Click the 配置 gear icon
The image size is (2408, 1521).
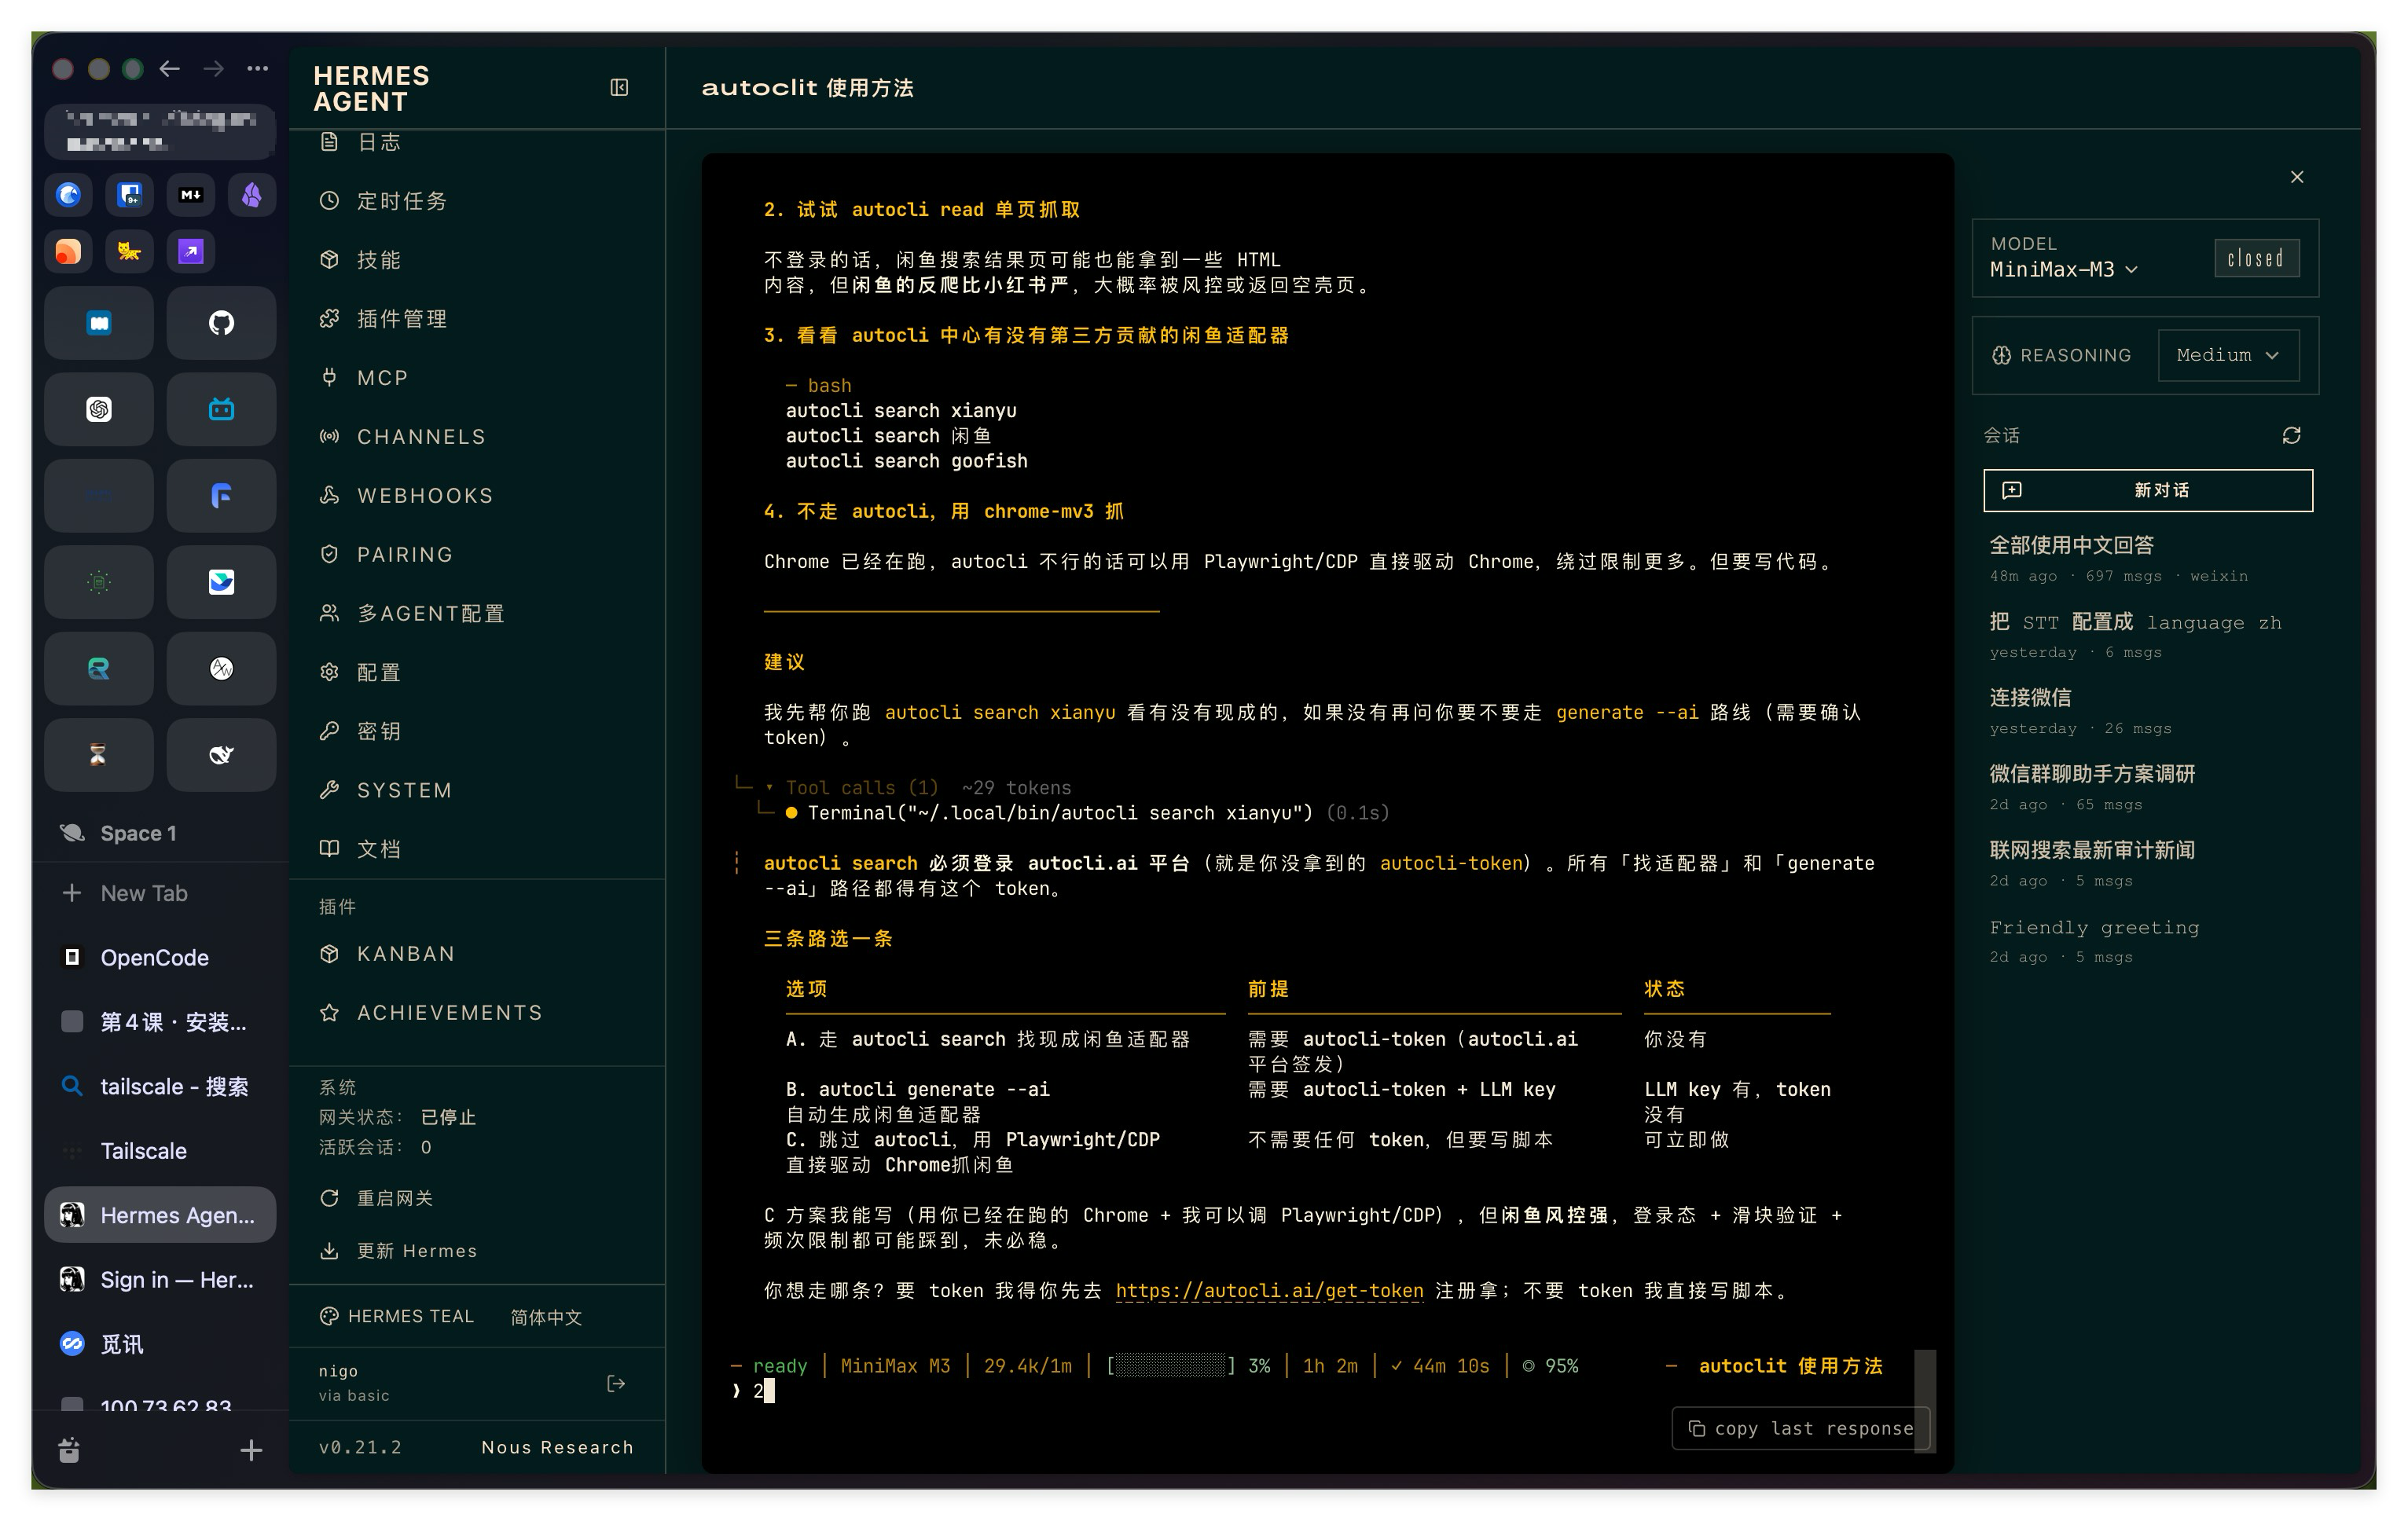point(329,672)
